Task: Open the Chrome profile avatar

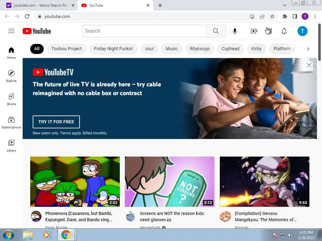Action: [305, 16]
